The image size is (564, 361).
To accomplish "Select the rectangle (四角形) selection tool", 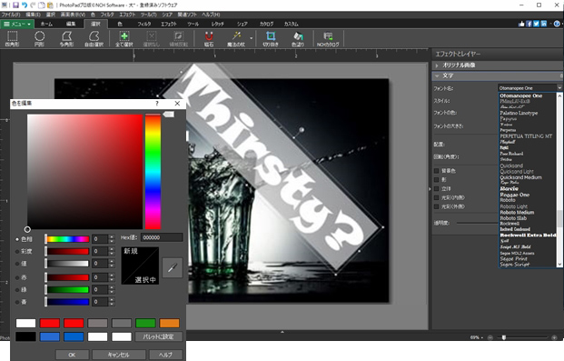I will point(12,38).
